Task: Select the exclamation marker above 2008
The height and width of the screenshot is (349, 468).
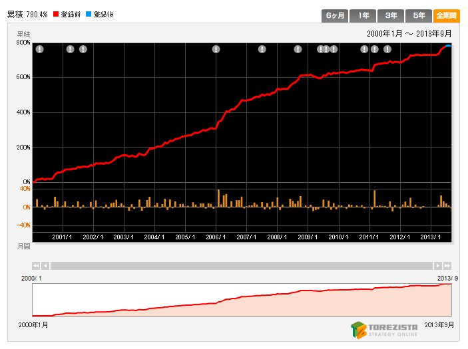Action: (x=298, y=49)
